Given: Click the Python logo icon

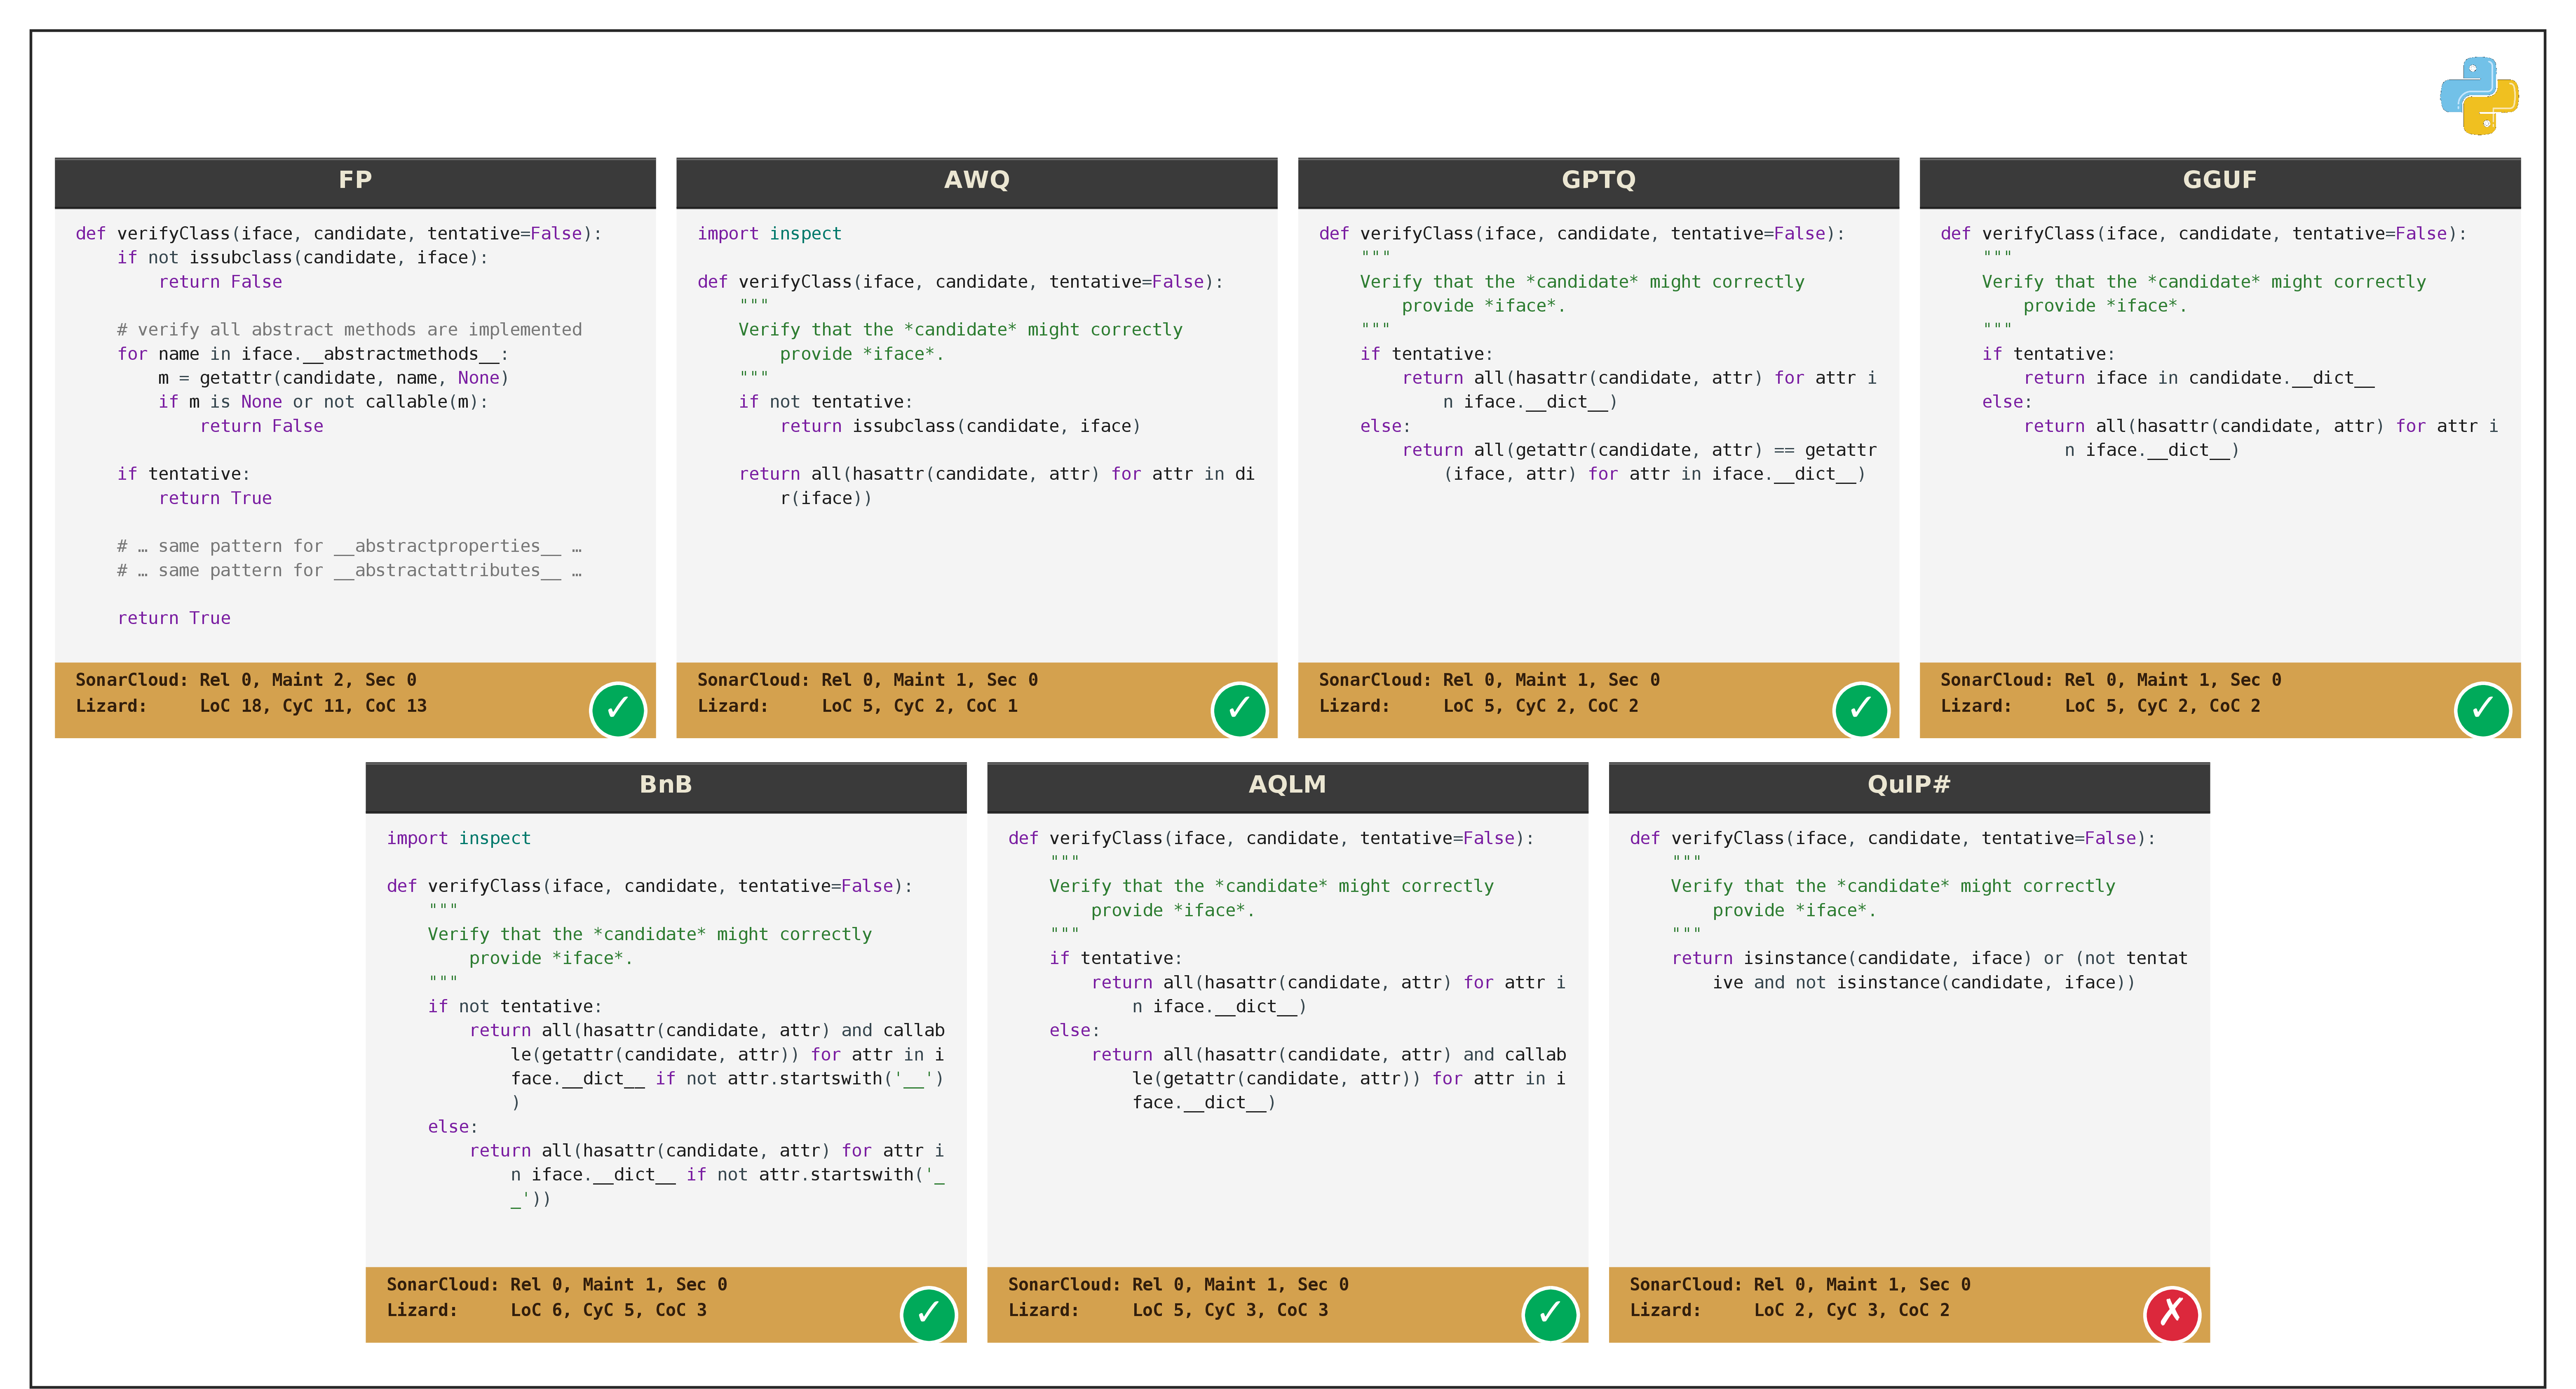Looking at the screenshot, I should pos(2479,96).
